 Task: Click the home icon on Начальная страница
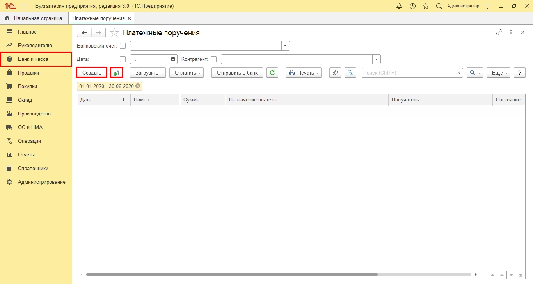click(7, 18)
